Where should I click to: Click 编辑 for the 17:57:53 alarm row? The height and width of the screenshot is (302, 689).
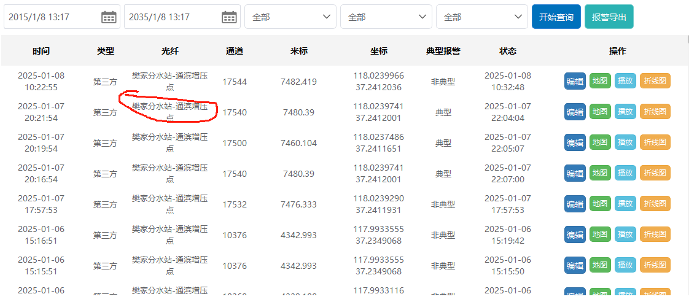click(575, 204)
